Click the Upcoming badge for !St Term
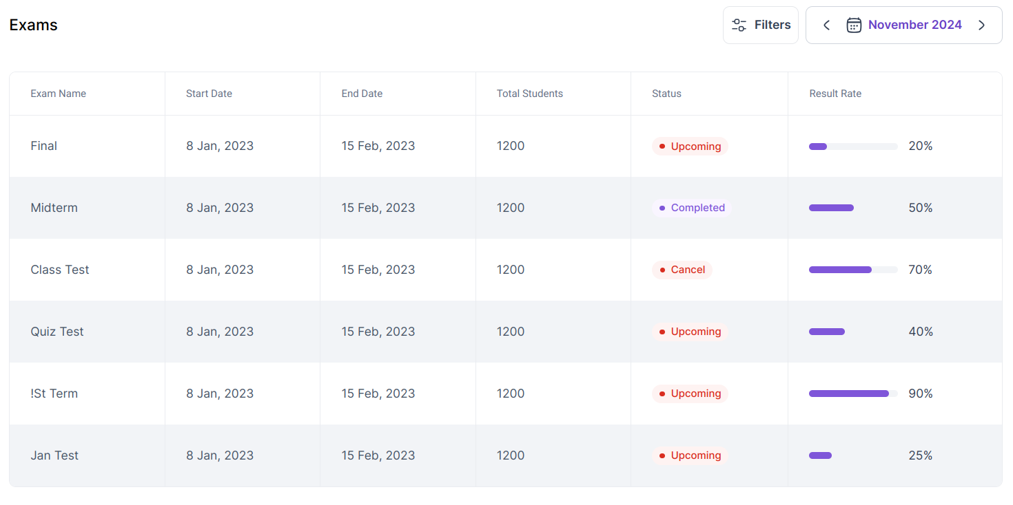The image size is (1013, 505). click(690, 394)
